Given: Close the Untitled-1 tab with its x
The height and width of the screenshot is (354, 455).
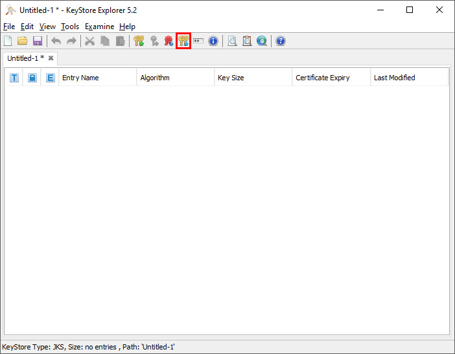Looking at the screenshot, I should (x=51, y=58).
